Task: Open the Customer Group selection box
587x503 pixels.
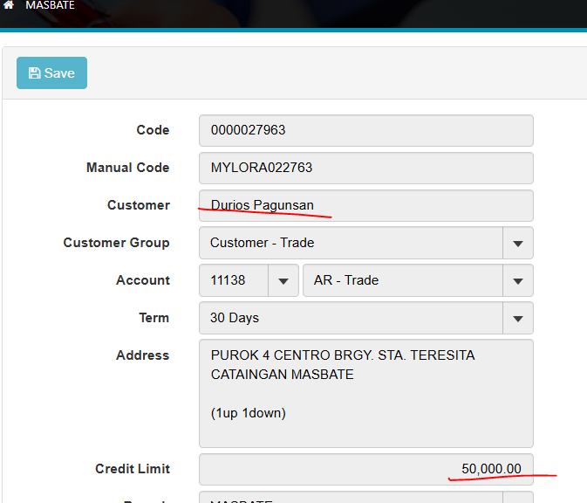Action: click(351, 243)
